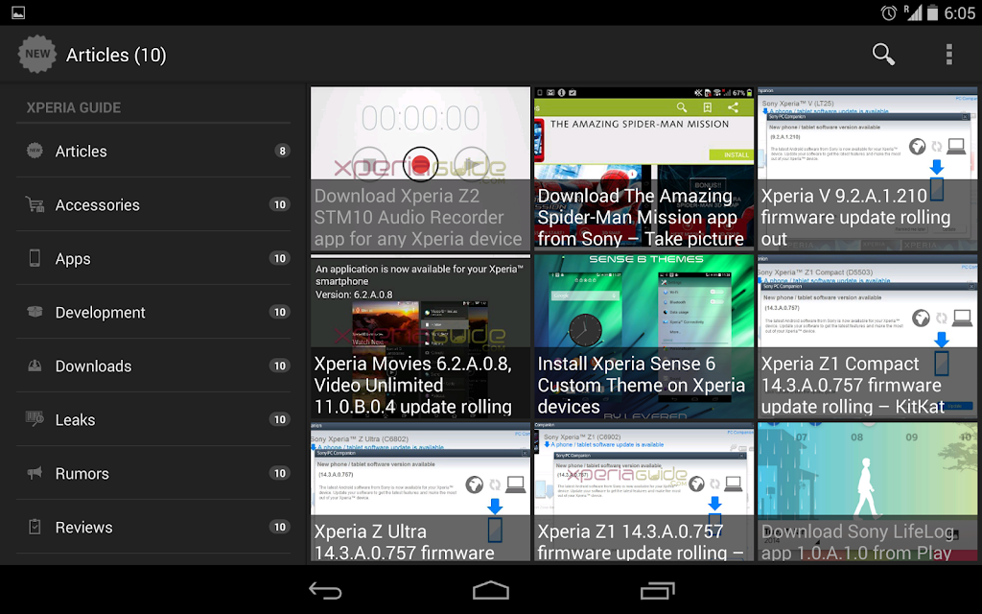Tap the Android home navigation button
982x614 pixels.
[491, 590]
